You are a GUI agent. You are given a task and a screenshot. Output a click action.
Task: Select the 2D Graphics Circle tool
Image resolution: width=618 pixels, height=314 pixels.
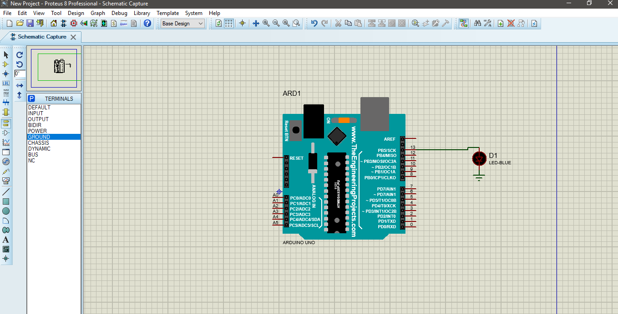6,211
